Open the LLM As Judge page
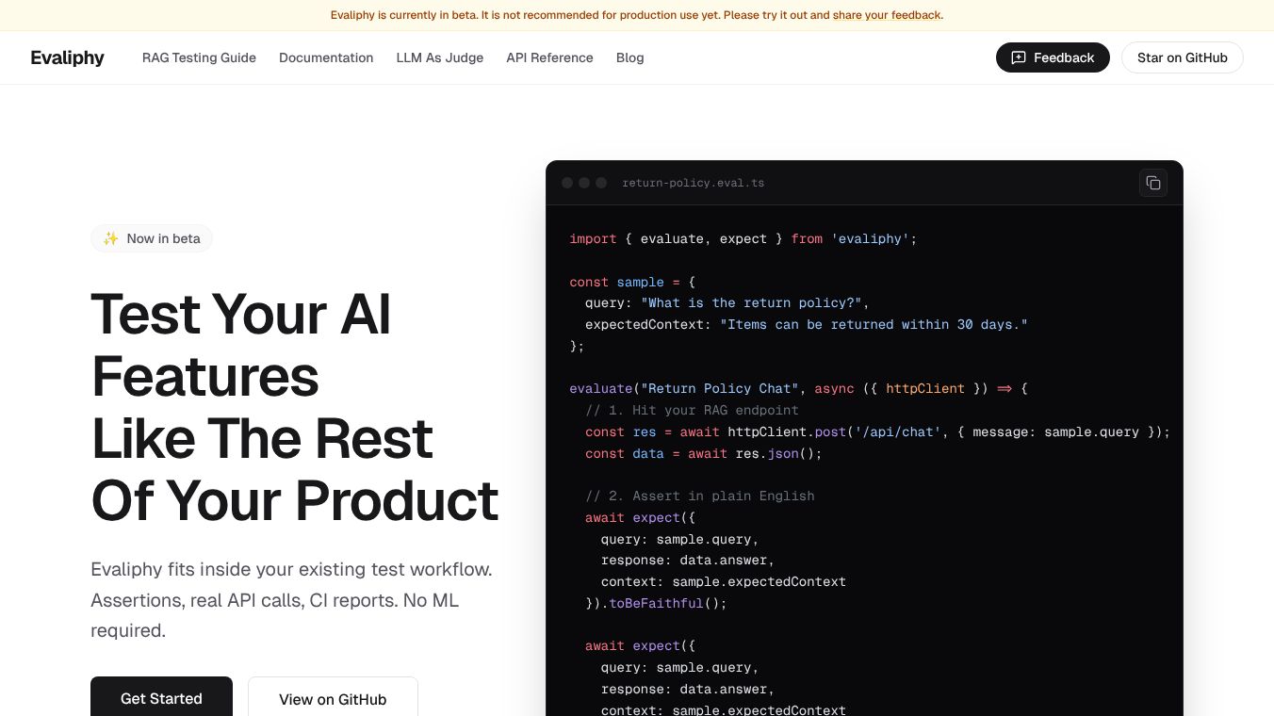 [440, 57]
